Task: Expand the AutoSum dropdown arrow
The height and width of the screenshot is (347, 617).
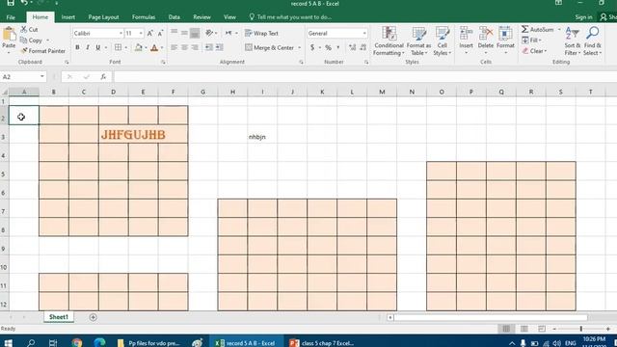Action: click(x=559, y=30)
